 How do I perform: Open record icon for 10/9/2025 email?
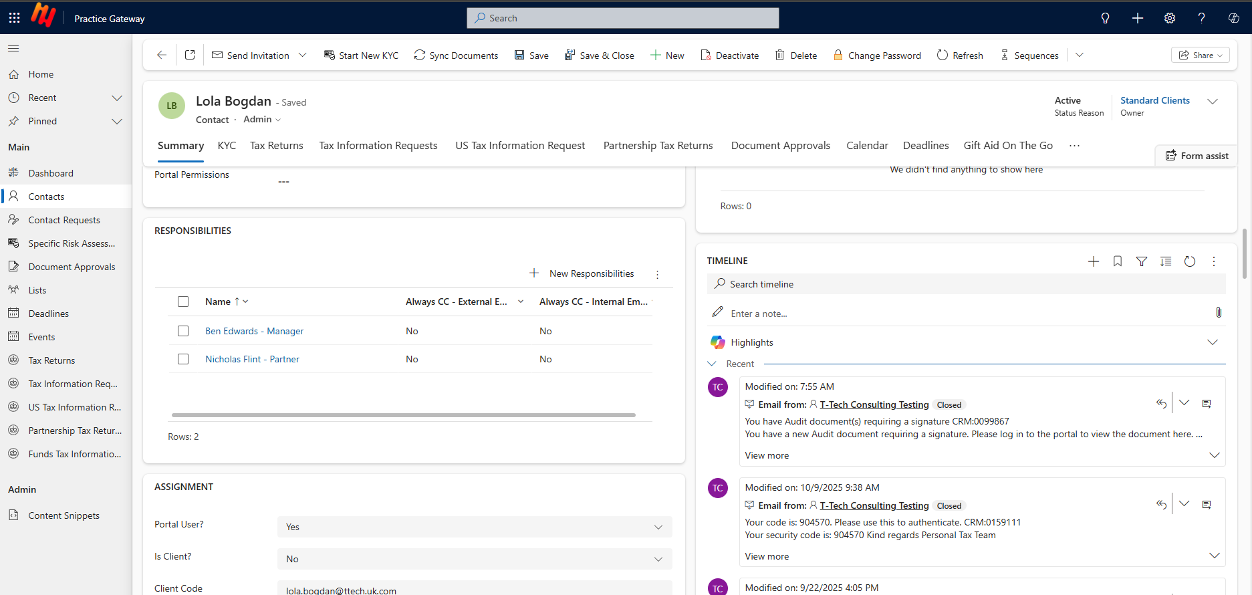tap(1207, 504)
